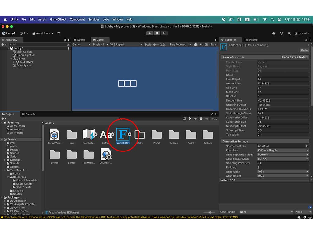Open Unity Cloud via the cloud icon

pyautogui.click(x=274, y=33)
